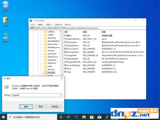Expand the WalletService tree node

pyautogui.click(x=43, y=47)
